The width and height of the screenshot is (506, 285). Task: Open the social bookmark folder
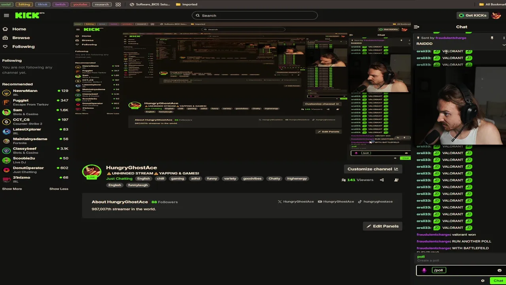point(6,4)
